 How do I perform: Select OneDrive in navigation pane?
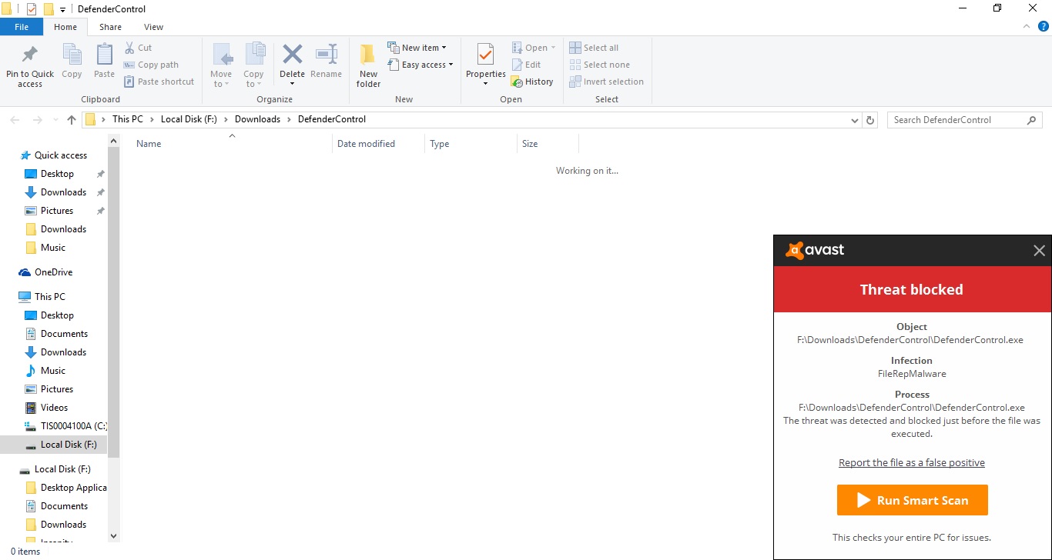pyautogui.click(x=53, y=272)
